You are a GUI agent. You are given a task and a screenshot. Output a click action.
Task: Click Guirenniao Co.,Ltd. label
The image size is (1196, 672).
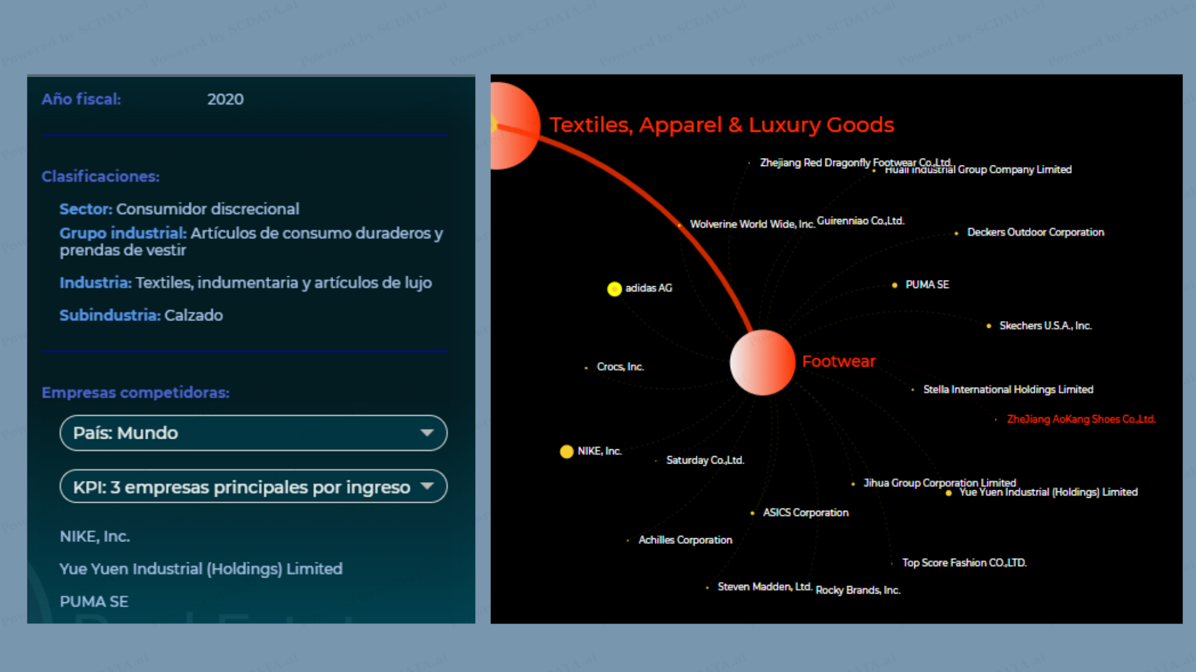tap(860, 221)
